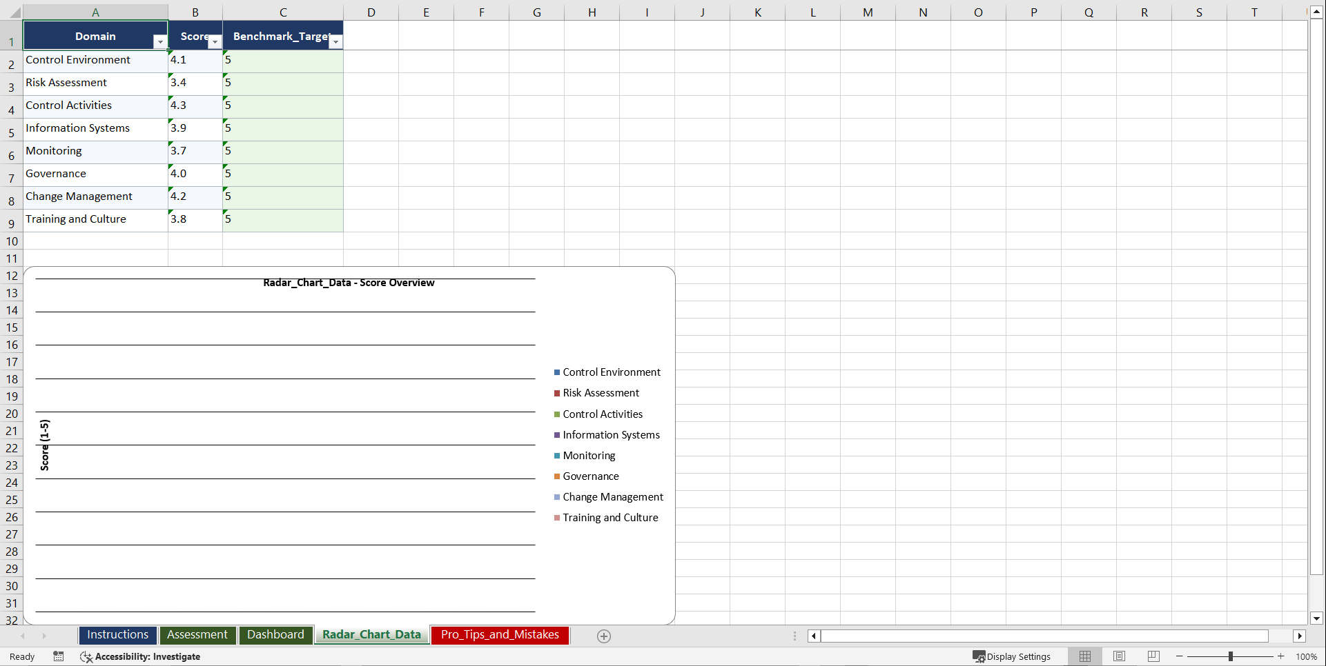1326x666 pixels.
Task: Open Page Break Preview icon
Action: (x=1153, y=656)
